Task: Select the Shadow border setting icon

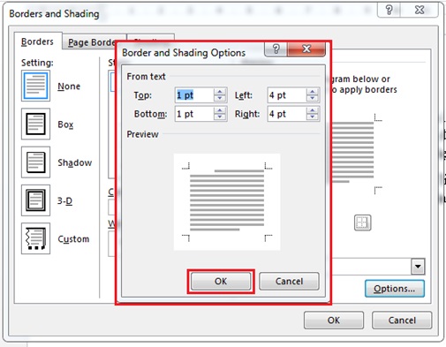Action: 35,162
